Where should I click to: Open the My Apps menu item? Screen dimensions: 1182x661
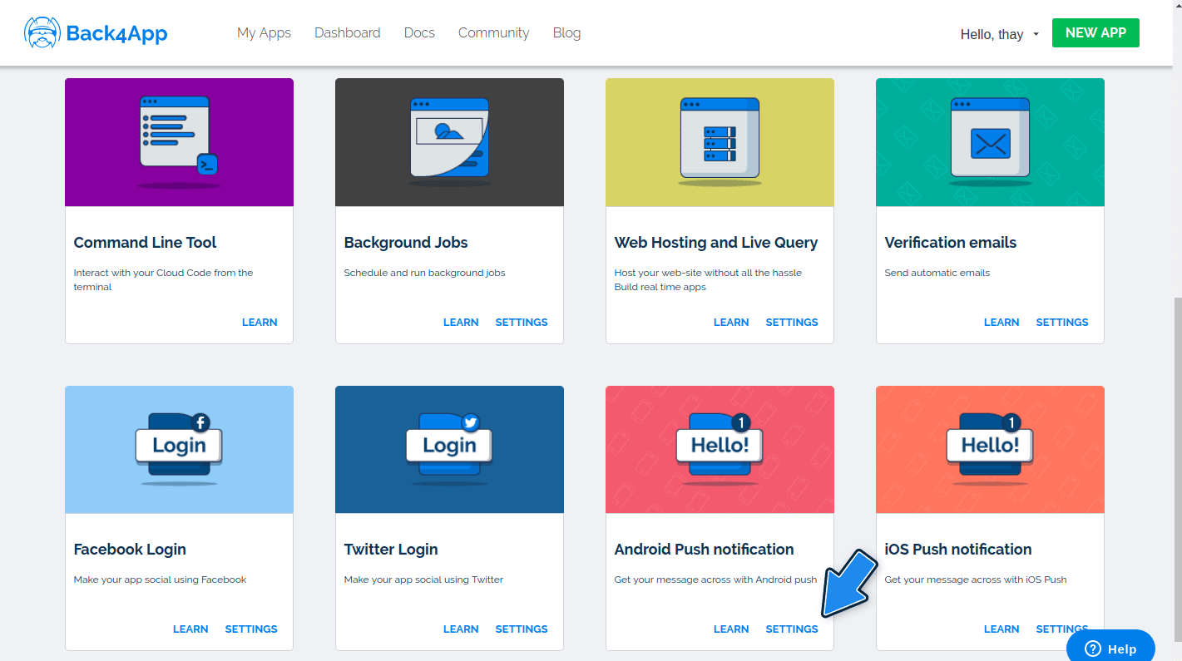point(264,33)
